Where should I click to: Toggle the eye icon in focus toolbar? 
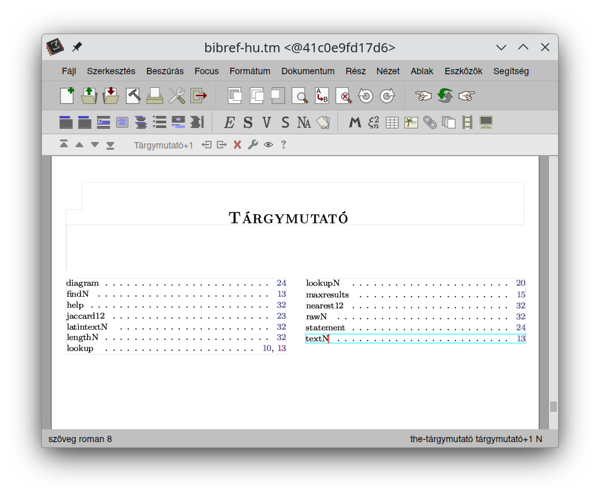pos(268,145)
